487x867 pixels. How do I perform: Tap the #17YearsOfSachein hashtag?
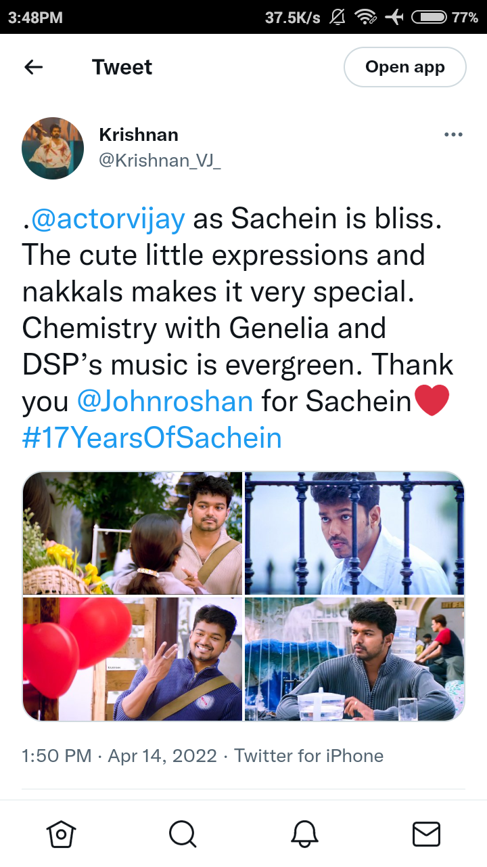coord(152,438)
